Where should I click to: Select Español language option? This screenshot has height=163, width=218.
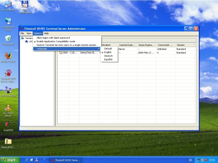click(x=109, y=59)
